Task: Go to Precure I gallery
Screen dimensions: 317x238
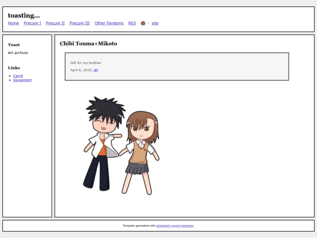Action: [32, 24]
